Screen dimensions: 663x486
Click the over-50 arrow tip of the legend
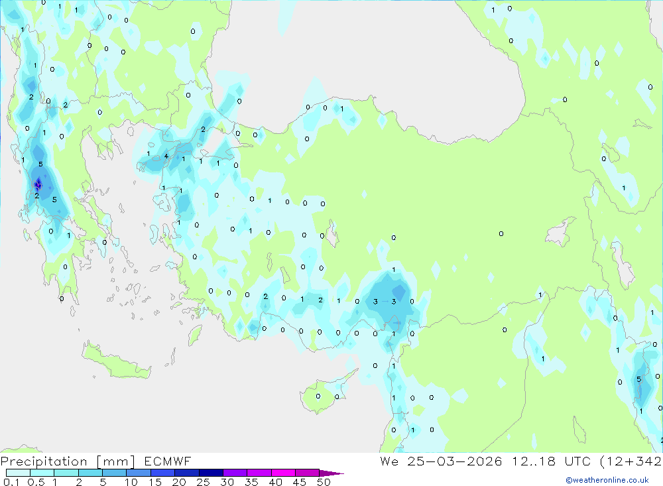pyautogui.click(x=331, y=473)
